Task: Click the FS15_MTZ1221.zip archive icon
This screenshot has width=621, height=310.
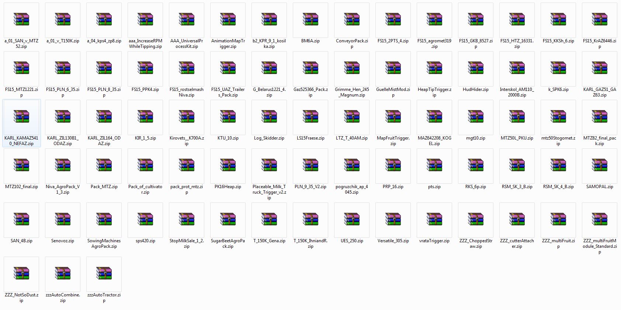Action: click(x=21, y=68)
